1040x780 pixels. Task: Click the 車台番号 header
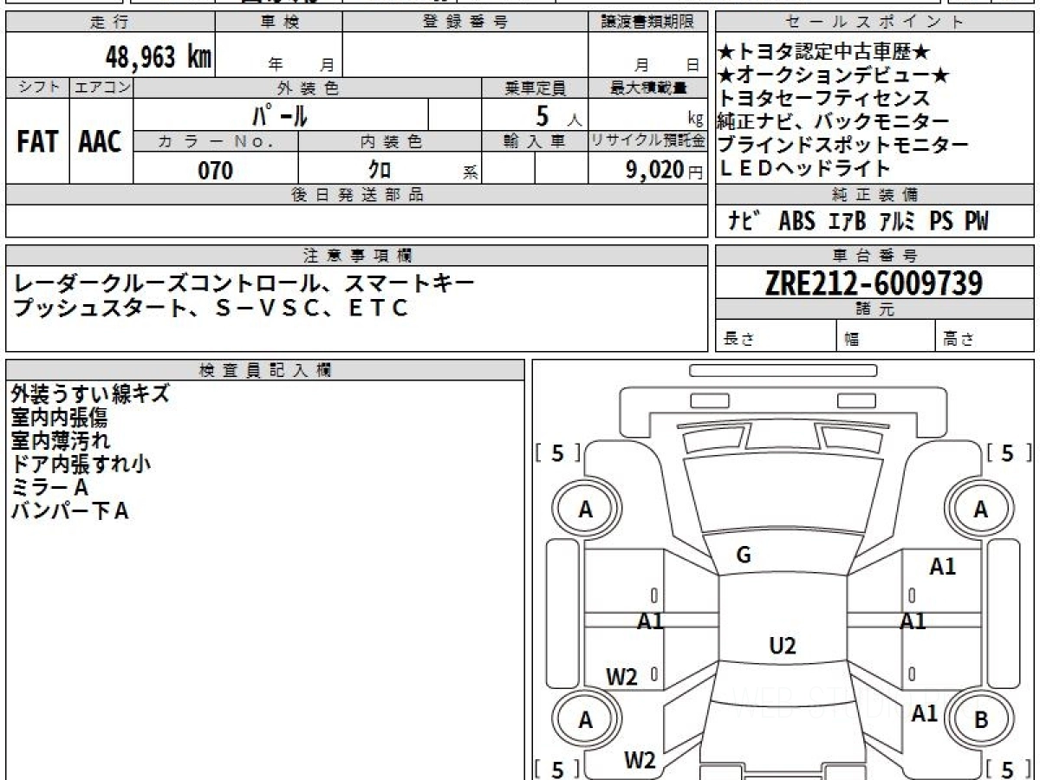tap(874, 256)
